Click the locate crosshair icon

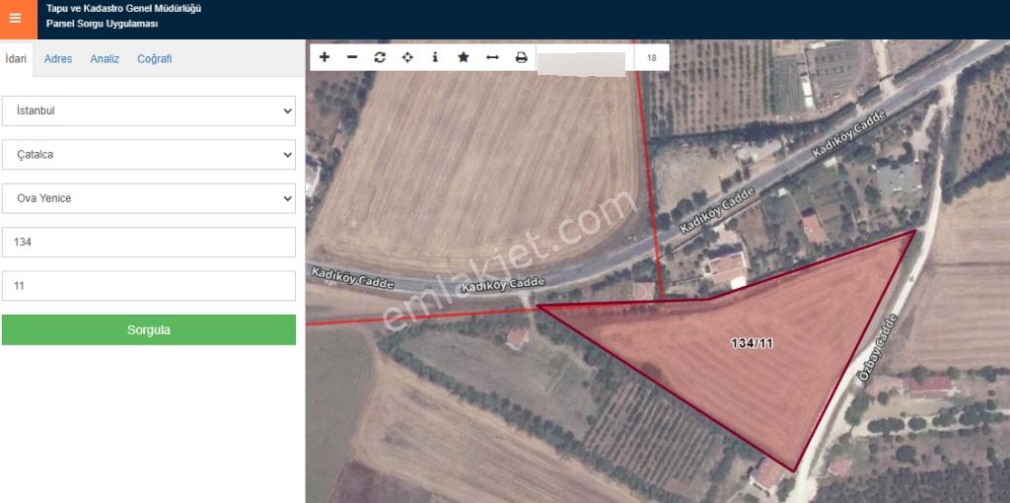(x=407, y=57)
